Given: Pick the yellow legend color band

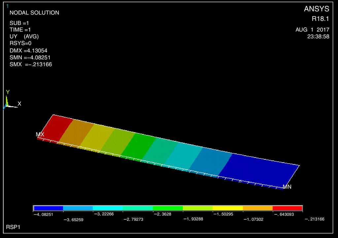Looking at the screenshot, I should tap(227, 208).
